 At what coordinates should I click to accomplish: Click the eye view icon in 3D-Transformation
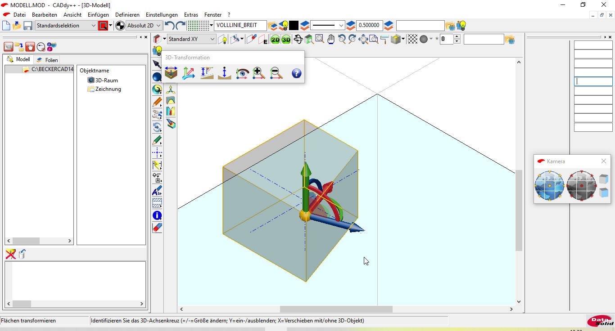[242, 73]
